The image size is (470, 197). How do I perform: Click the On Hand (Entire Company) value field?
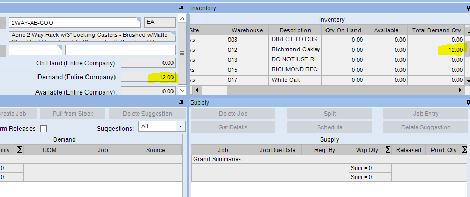pos(148,63)
